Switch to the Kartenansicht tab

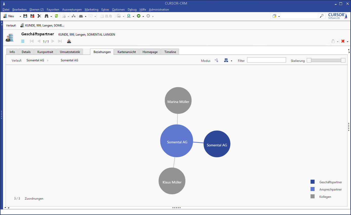(126, 52)
